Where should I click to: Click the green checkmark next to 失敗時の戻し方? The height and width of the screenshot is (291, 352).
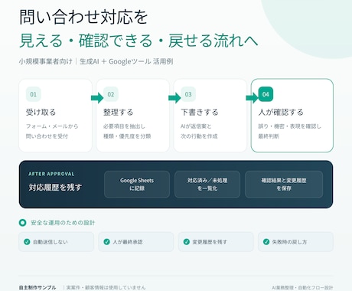[266, 242]
